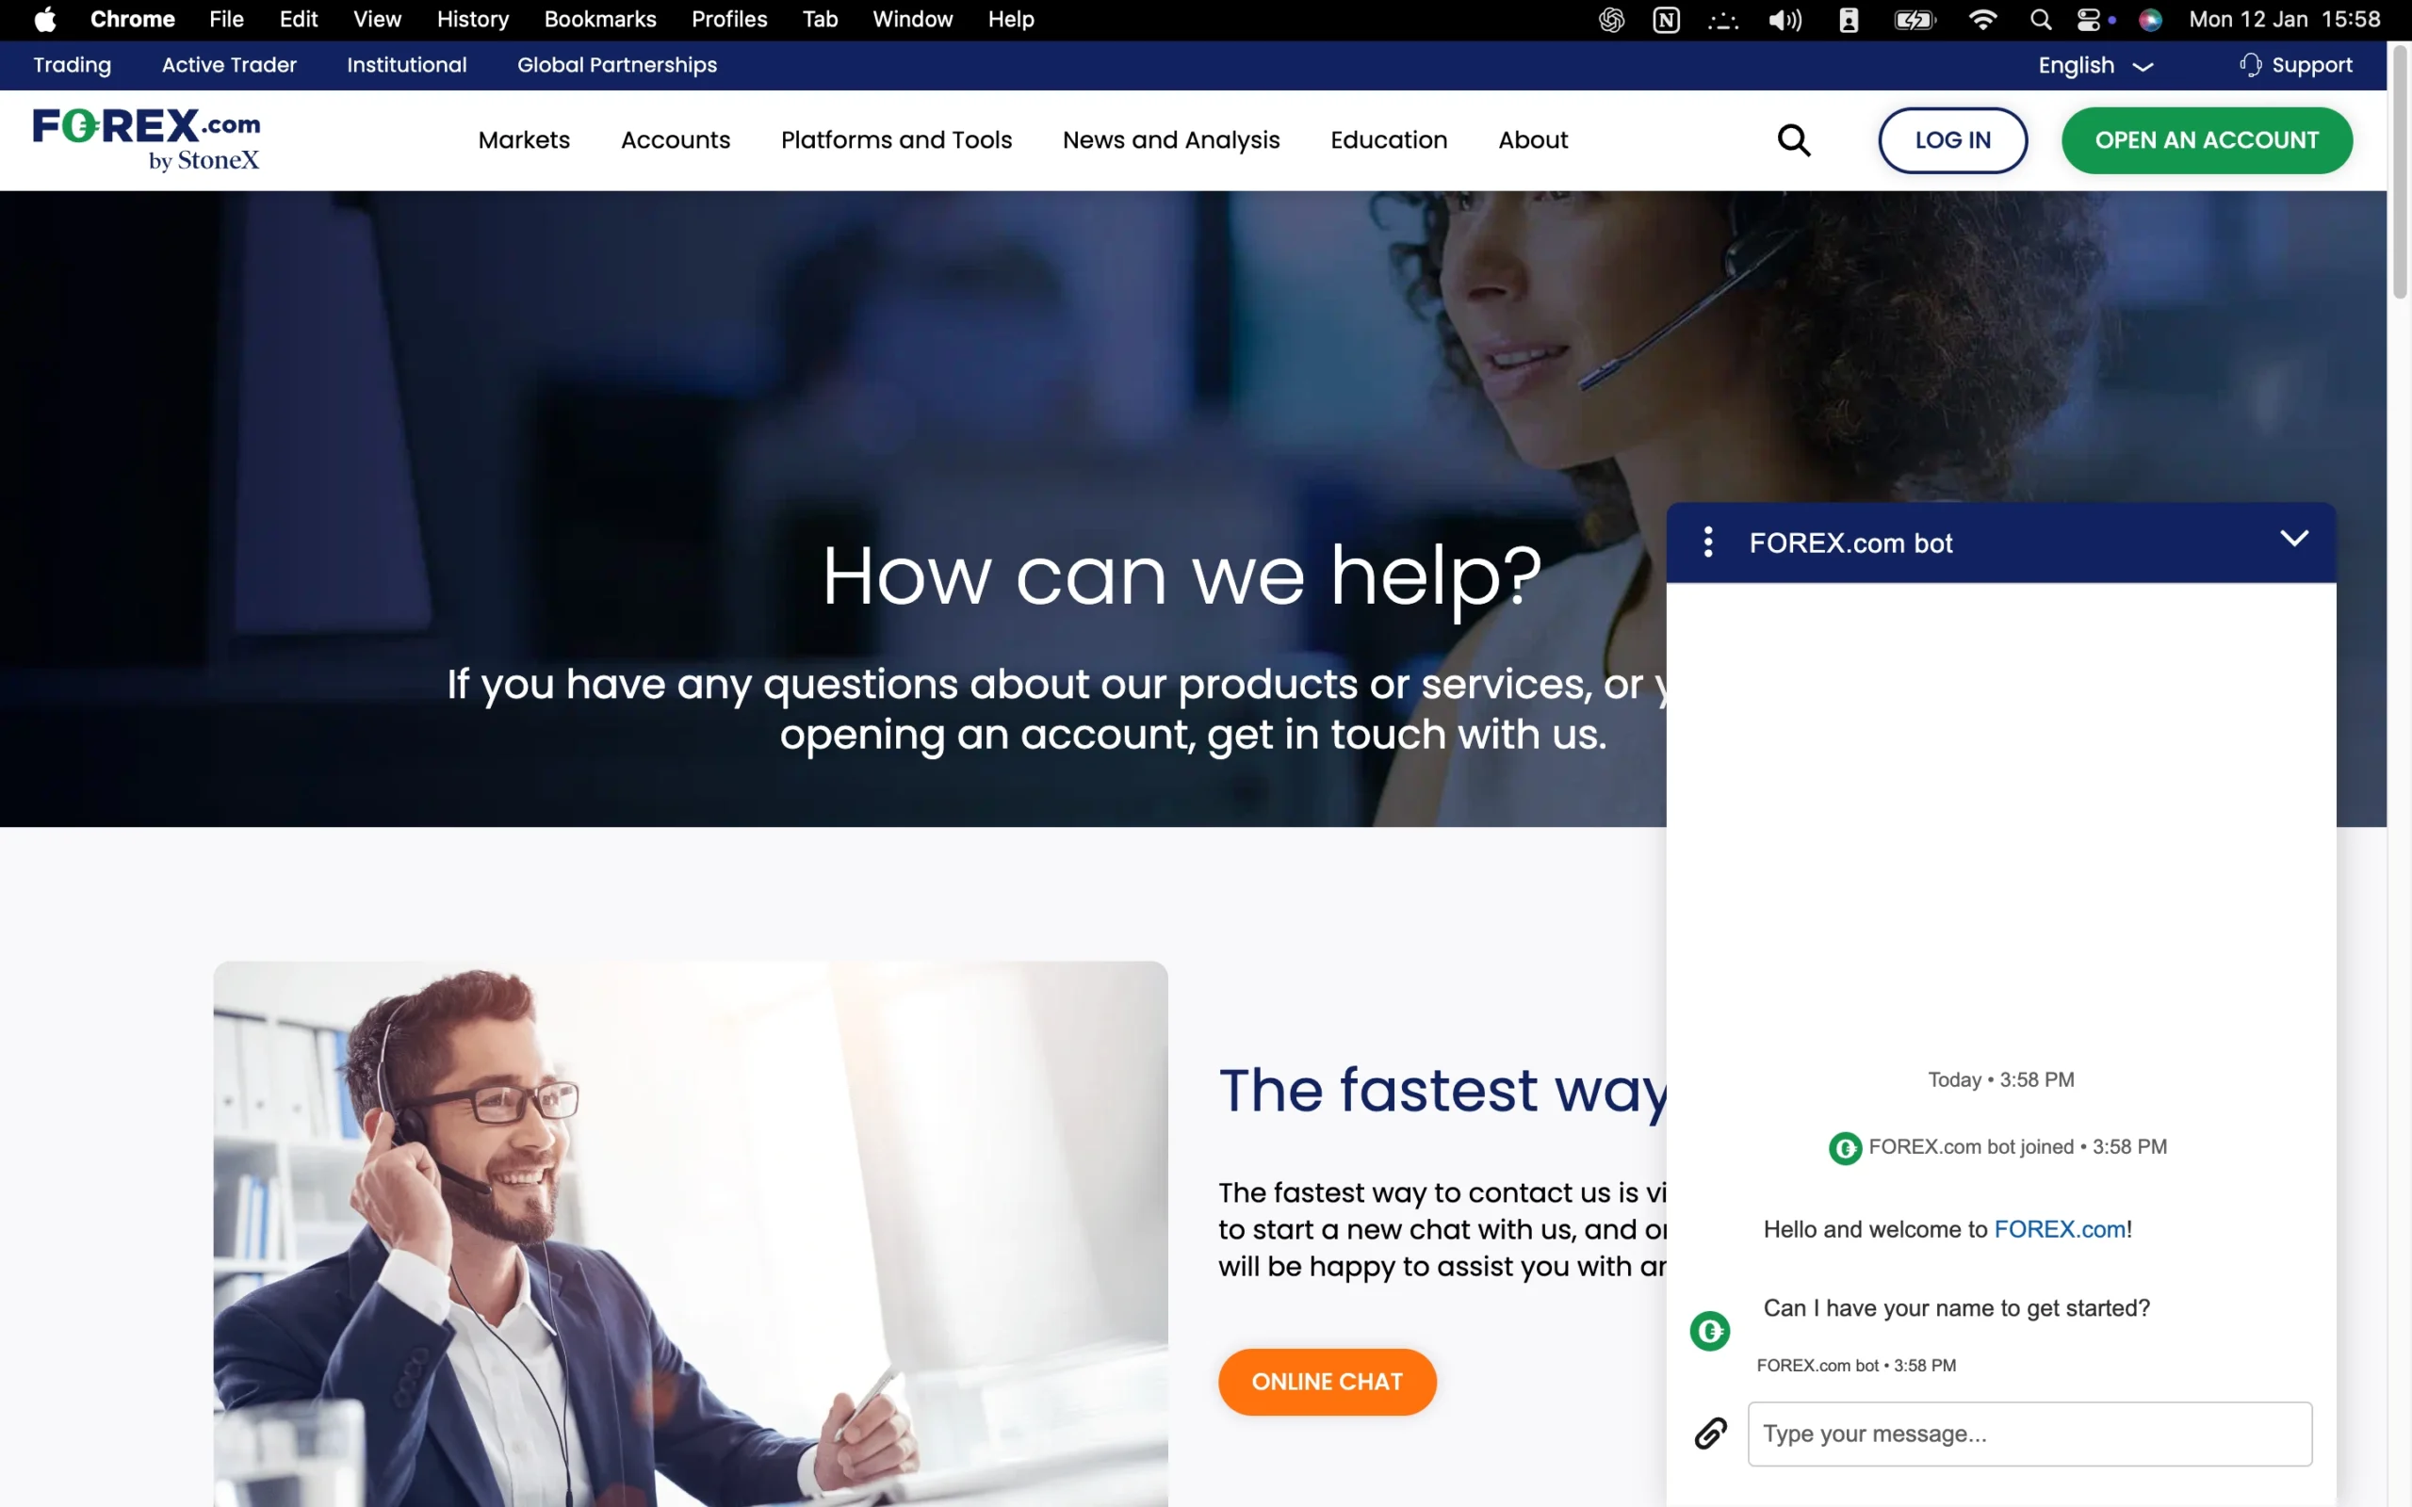Open the Bookmarks menu in Chrome
Image resolution: width=2412 pixels, height=1507 pixels.
(600, 20)
